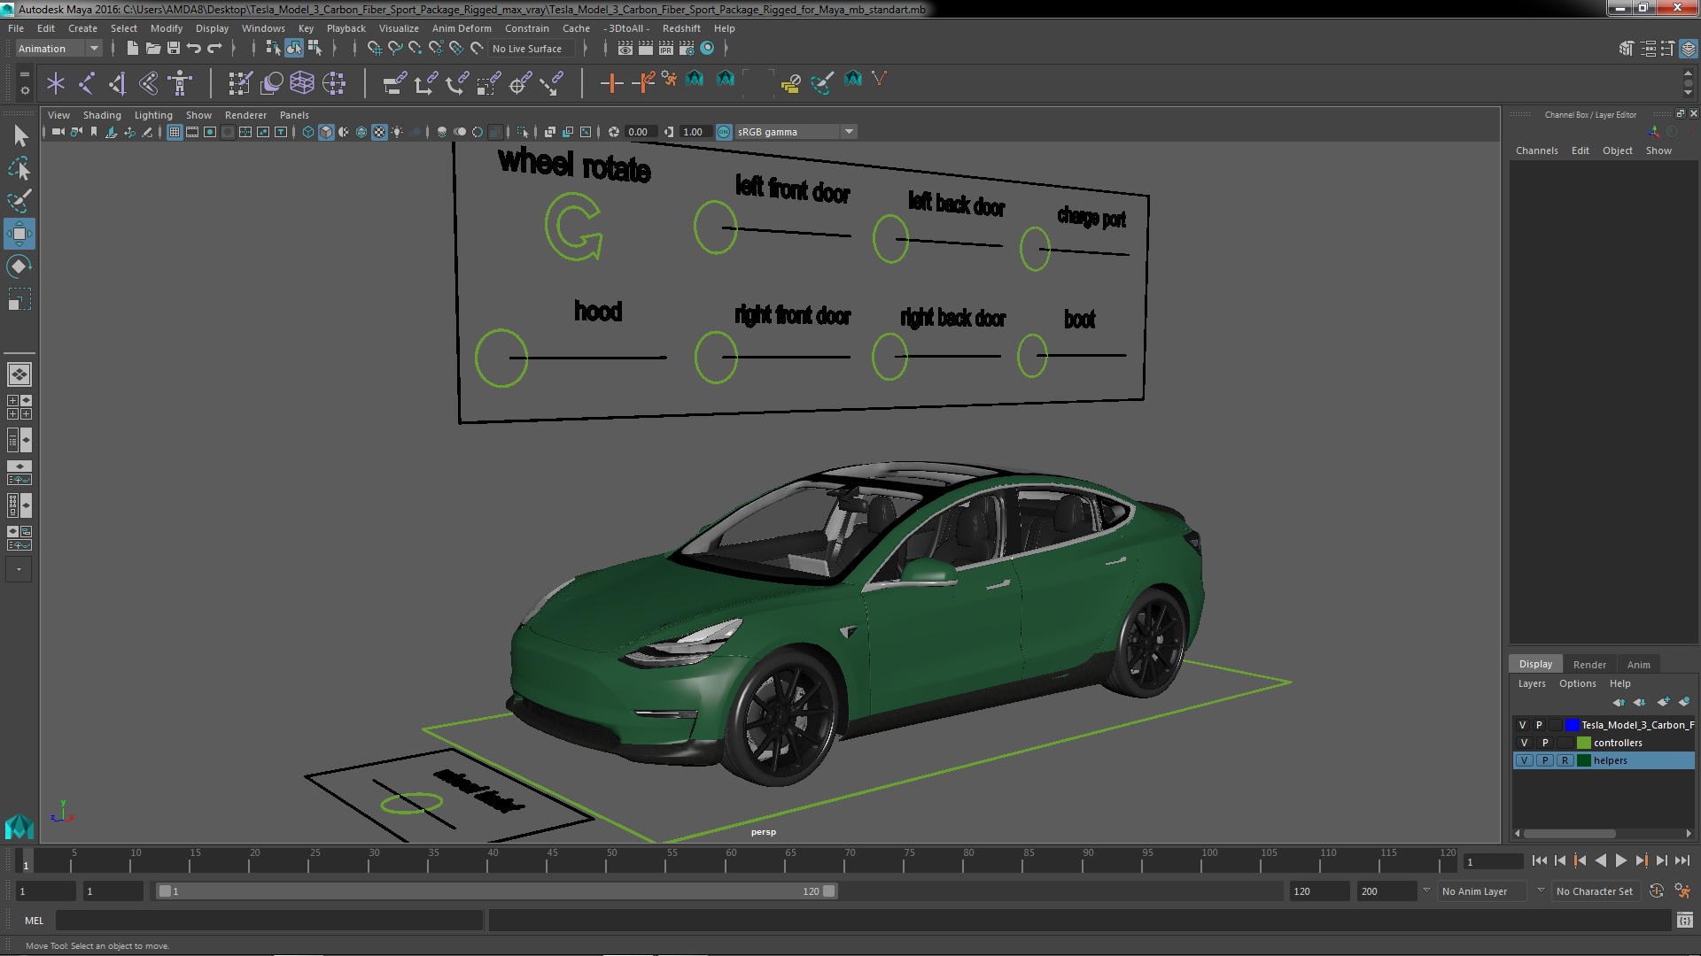Viewport: 1701px width, 956px height.
Task: Toggle R display type of helpers layer
Action: [1565, 760]
